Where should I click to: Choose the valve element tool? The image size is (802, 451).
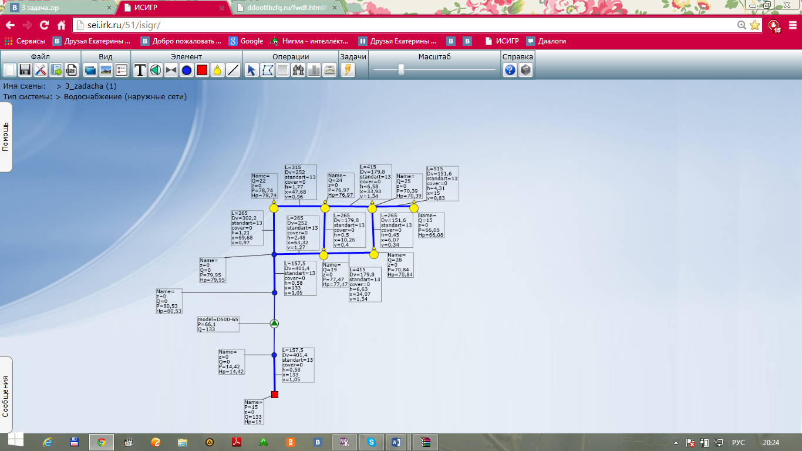(x=171, y=70)
